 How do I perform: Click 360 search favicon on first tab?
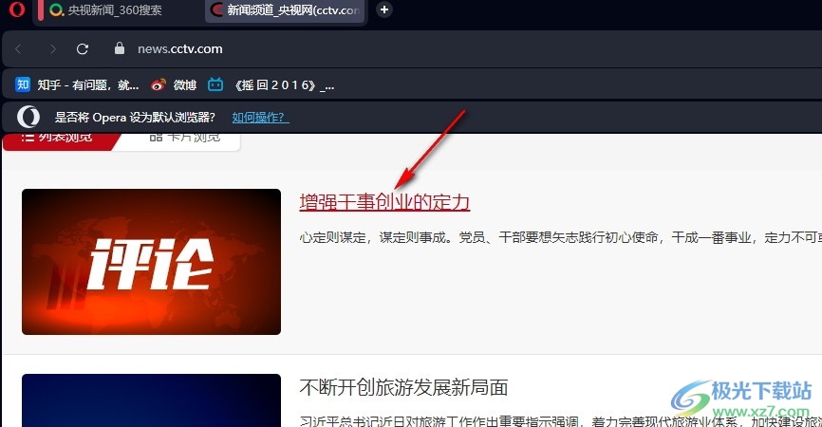click(56, 9)
